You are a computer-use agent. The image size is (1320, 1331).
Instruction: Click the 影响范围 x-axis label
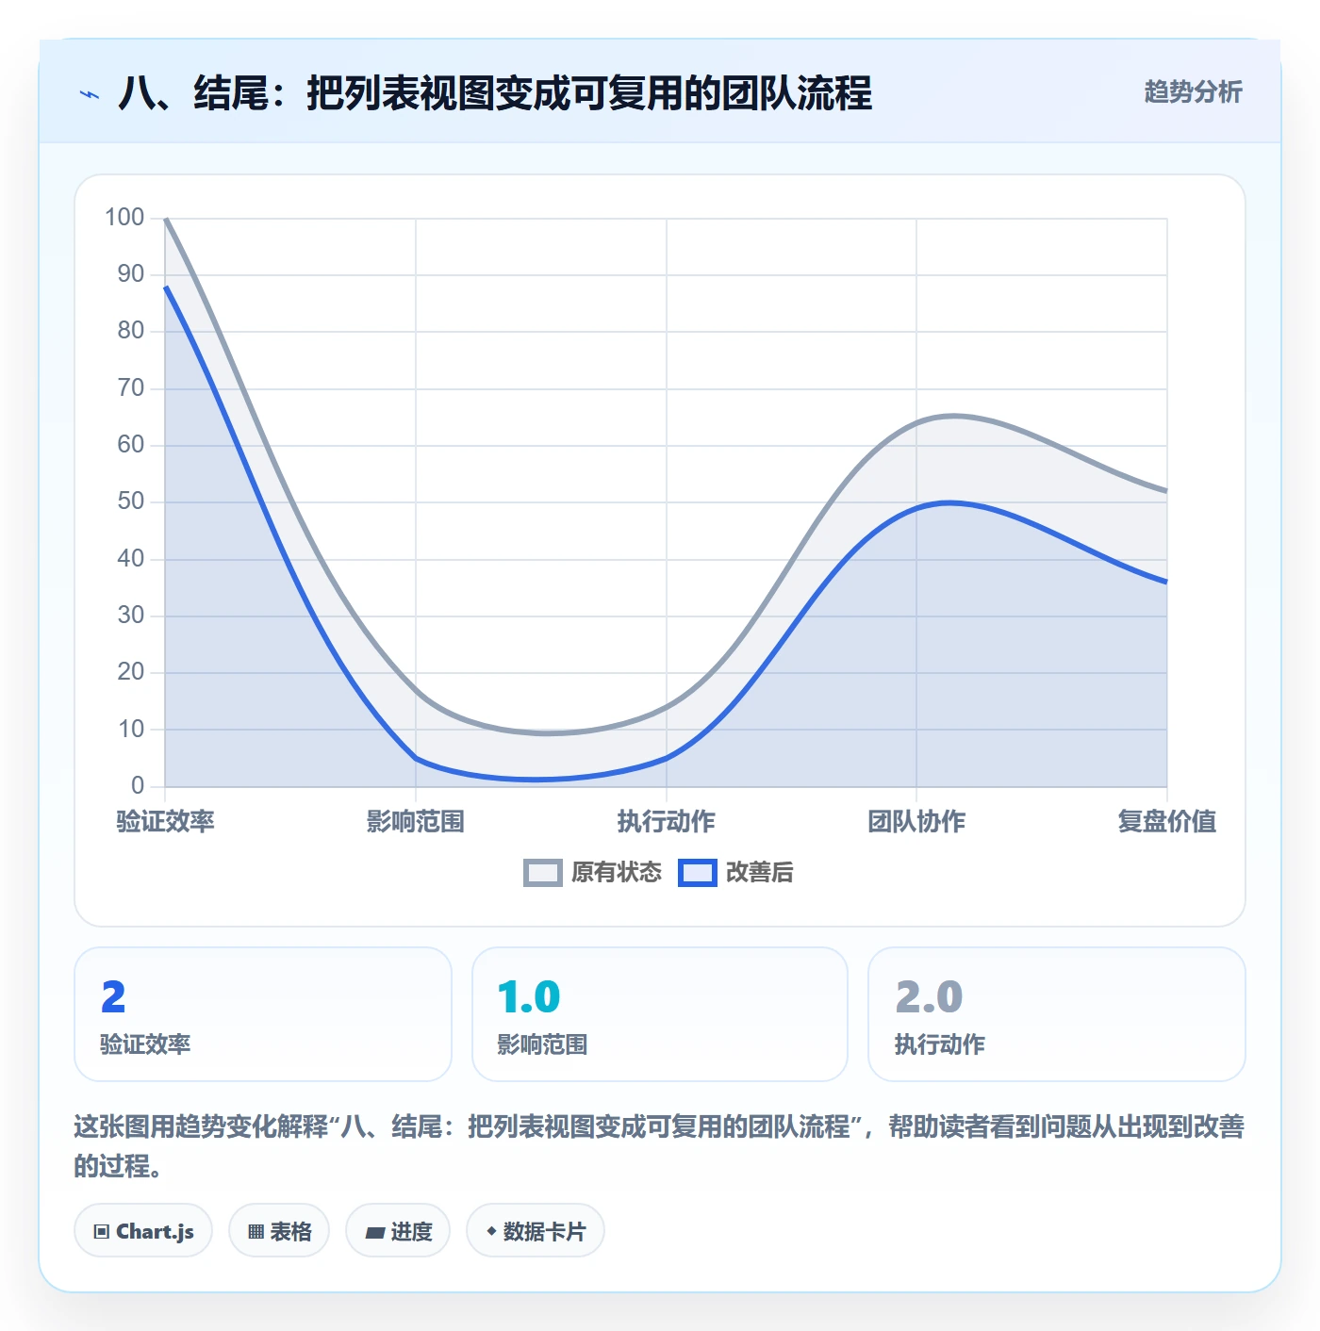416,822
